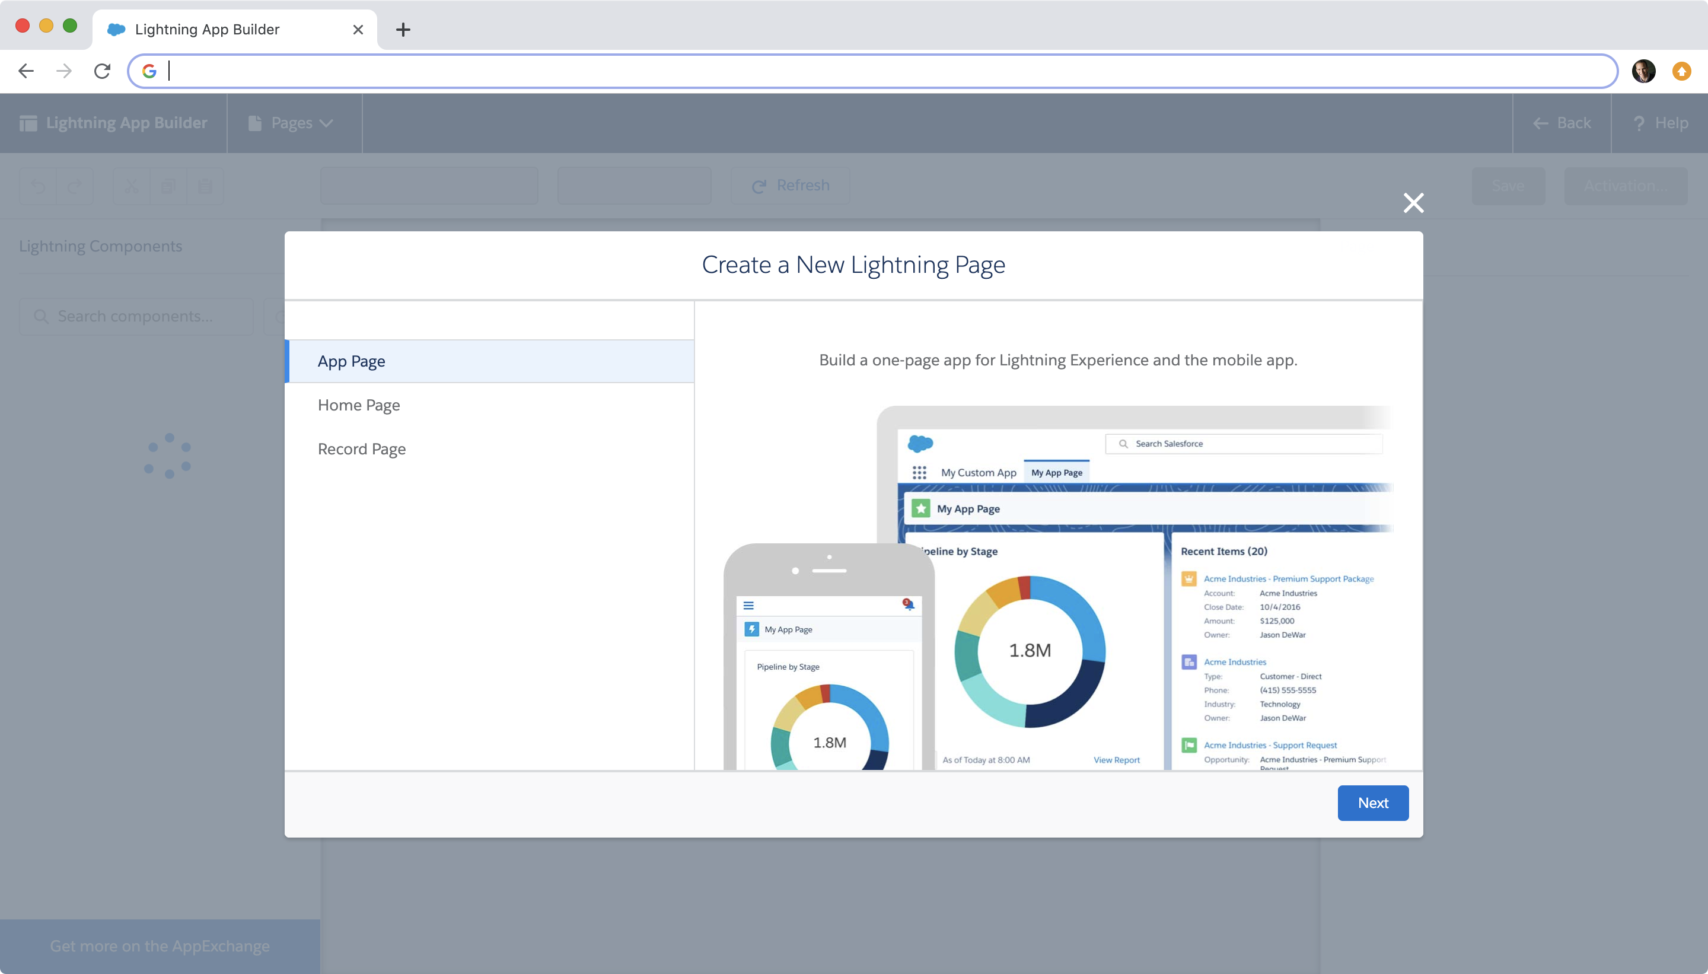Click the Activation button
Image resolution: width=1708 pixels, height=974 pixels.
[1626, 186]
